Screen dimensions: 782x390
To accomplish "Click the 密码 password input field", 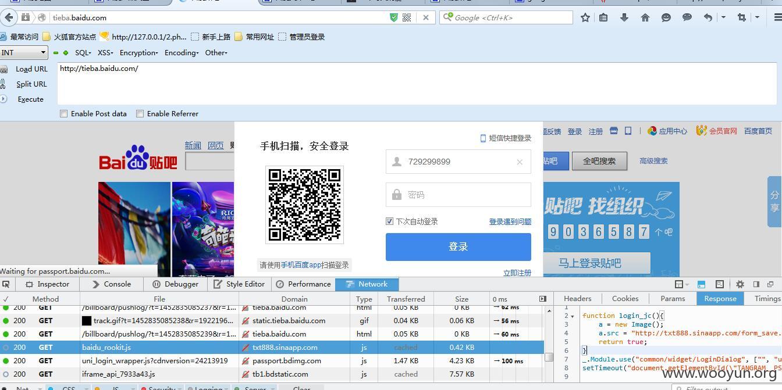I will click(458, 195).
